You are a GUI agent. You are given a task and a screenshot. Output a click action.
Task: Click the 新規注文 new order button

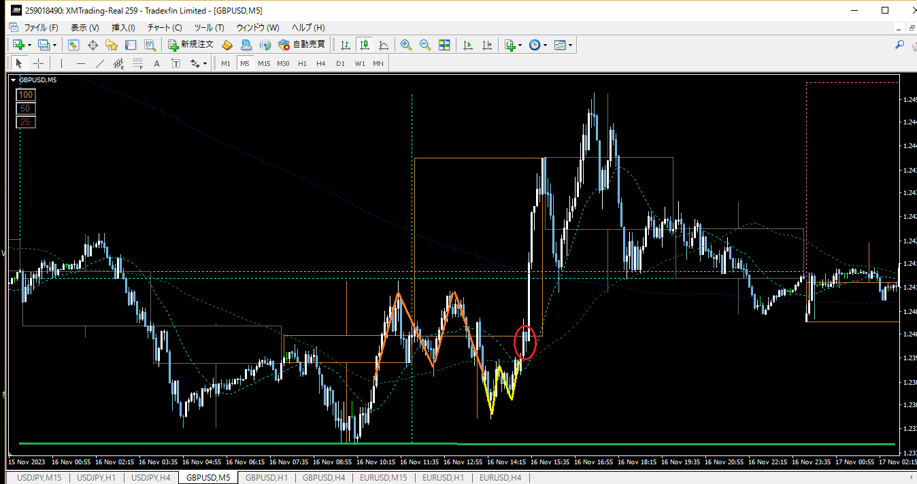click(x=191, y=45)
